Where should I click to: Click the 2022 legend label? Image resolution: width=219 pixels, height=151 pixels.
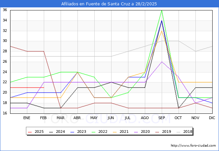103,132
